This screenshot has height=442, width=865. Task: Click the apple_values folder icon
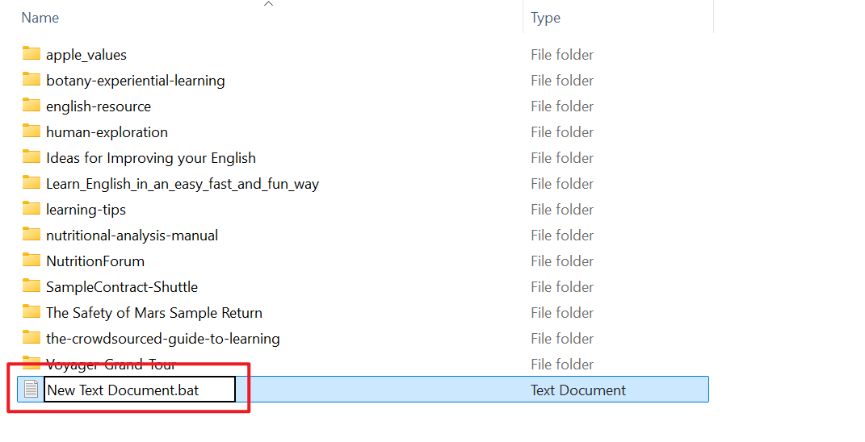[31, 53]
